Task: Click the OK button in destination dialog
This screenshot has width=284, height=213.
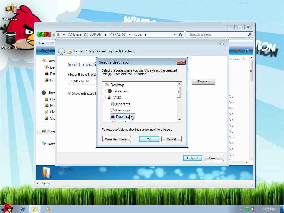Action: tap(149, 139)
